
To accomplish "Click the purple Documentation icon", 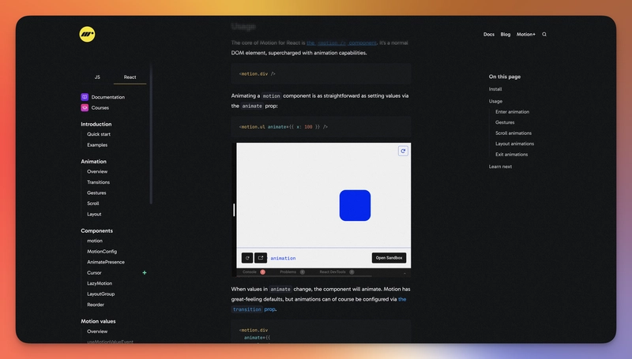I will [85, 97].
